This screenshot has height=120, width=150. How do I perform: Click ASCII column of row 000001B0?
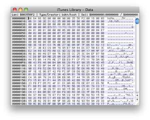pyautogui.click(x=120, y=98)
